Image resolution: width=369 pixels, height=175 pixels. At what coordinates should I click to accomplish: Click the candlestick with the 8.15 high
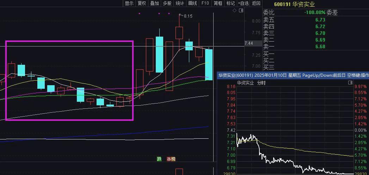[x=179, y=33]
